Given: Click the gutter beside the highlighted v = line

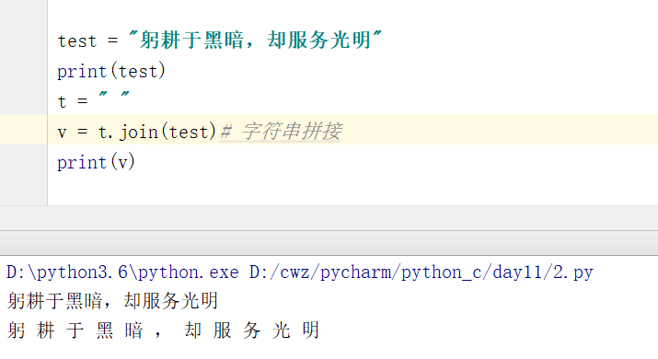Looking at the screenshot, I should coord(24,129).
